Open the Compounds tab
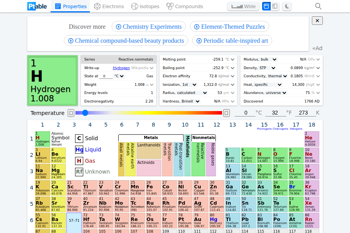 click(x=185, y=6)
